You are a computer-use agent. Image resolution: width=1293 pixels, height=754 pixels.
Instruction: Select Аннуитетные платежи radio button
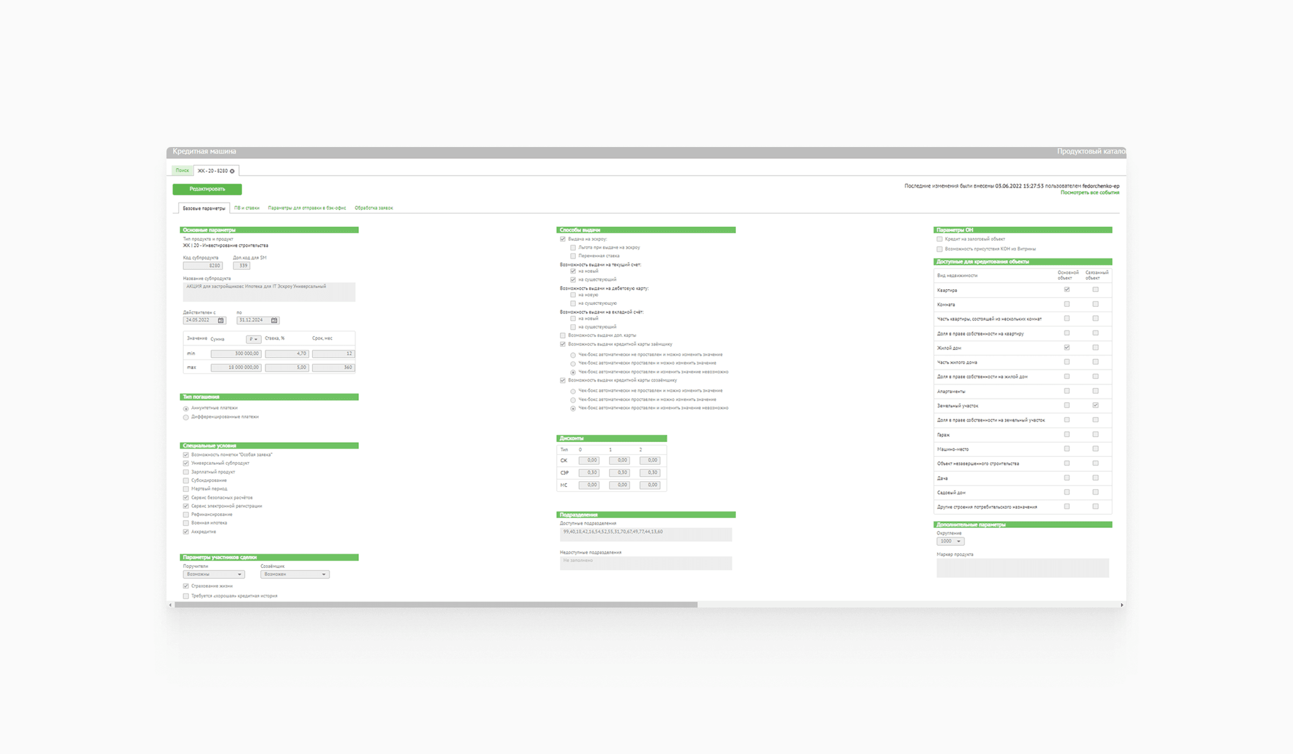(186, 409)
